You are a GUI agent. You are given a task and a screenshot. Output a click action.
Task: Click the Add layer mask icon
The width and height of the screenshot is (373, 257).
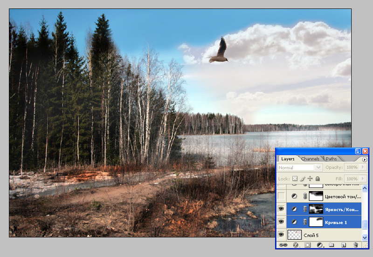click(307, 245)
